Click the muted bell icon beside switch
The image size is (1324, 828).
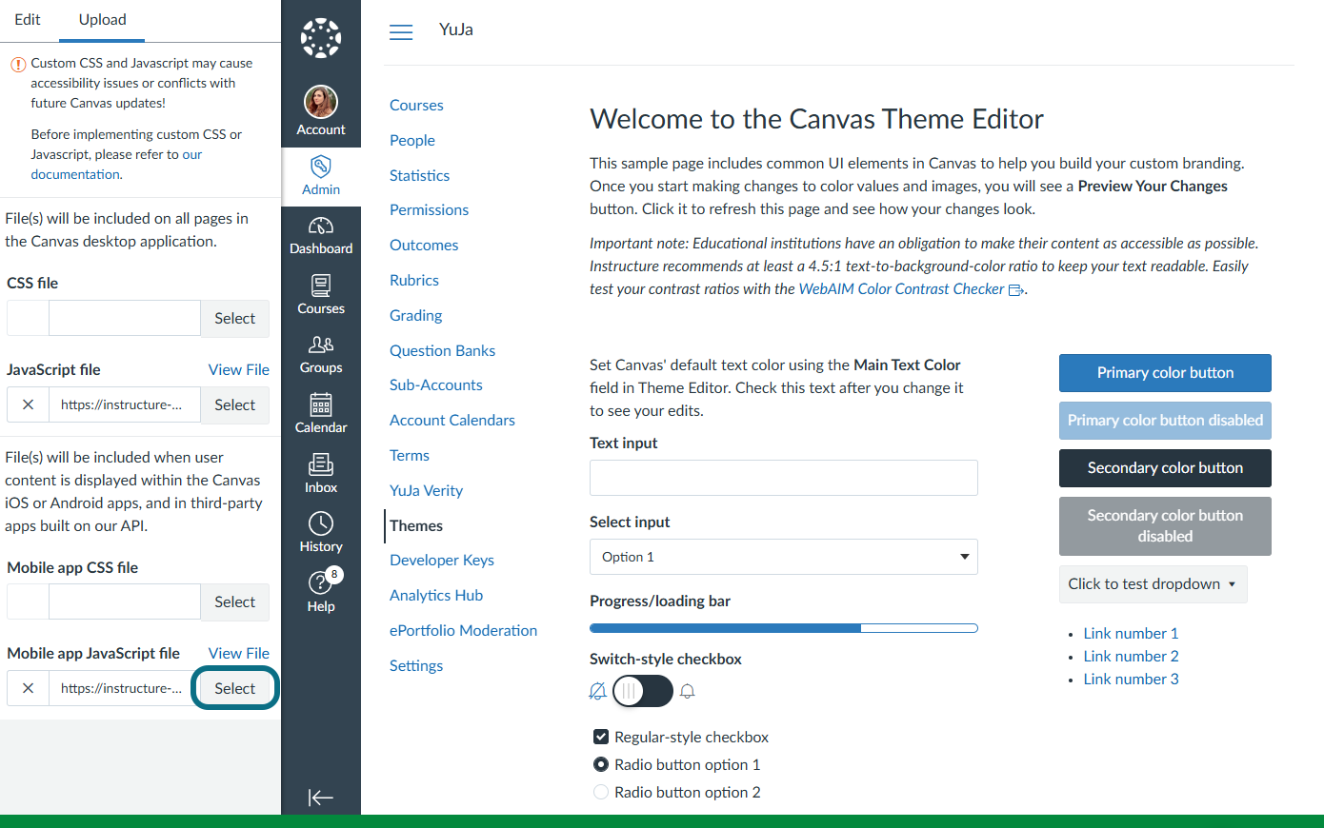point(598,691)
